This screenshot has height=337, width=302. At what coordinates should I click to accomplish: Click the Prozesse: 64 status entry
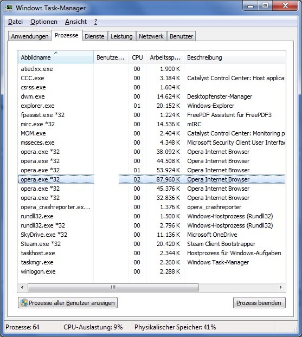22,327
